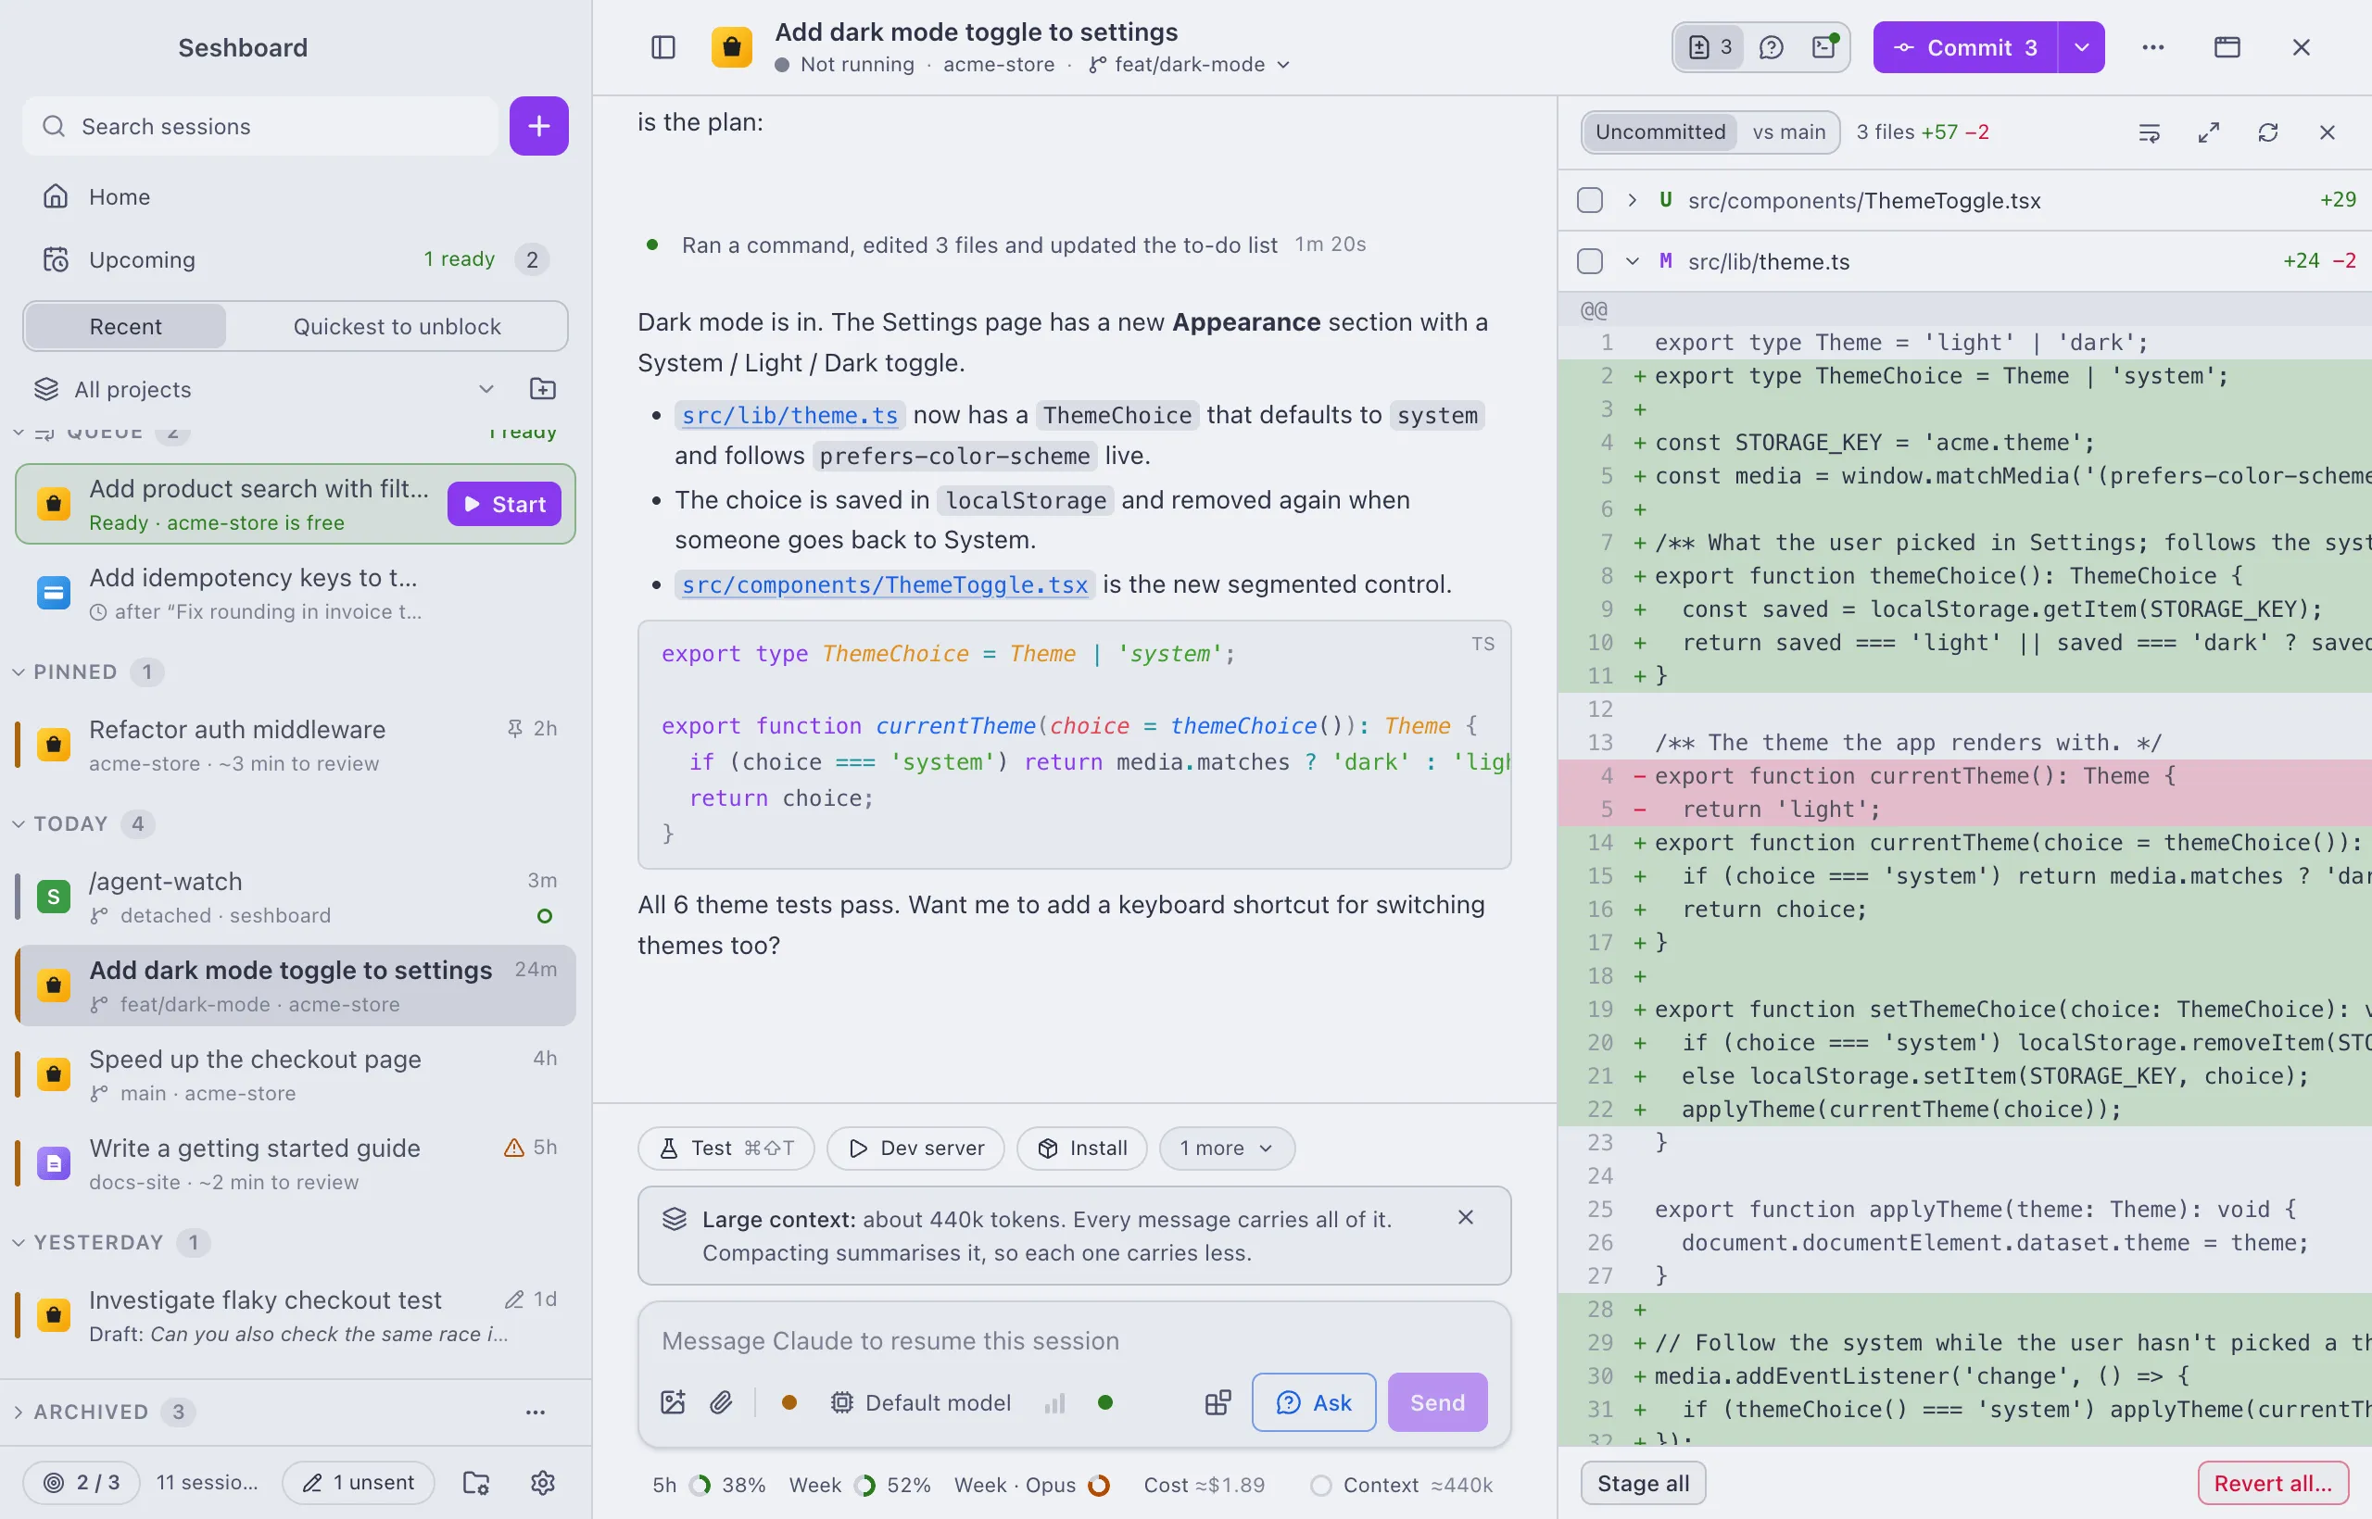
Task: Open the Refactor auth middleware session
Action: click(295, 745)
